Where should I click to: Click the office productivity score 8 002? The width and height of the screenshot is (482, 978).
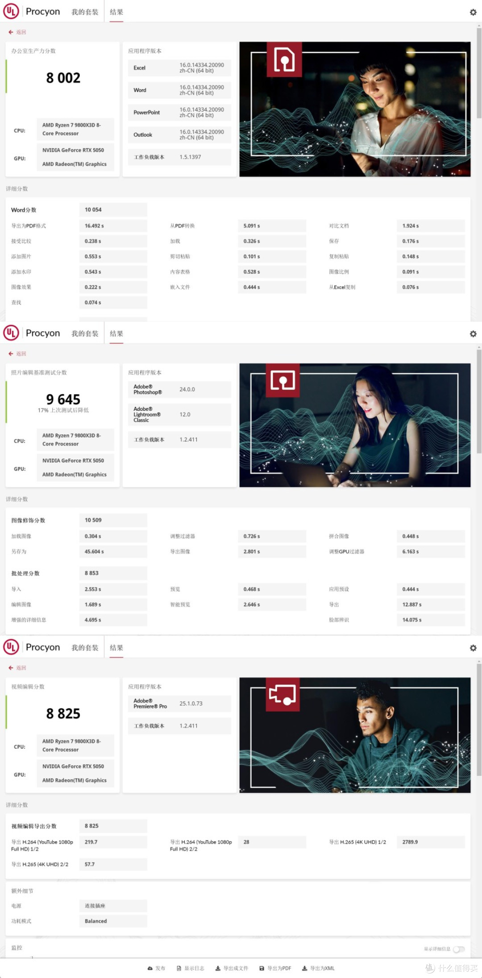63,78
